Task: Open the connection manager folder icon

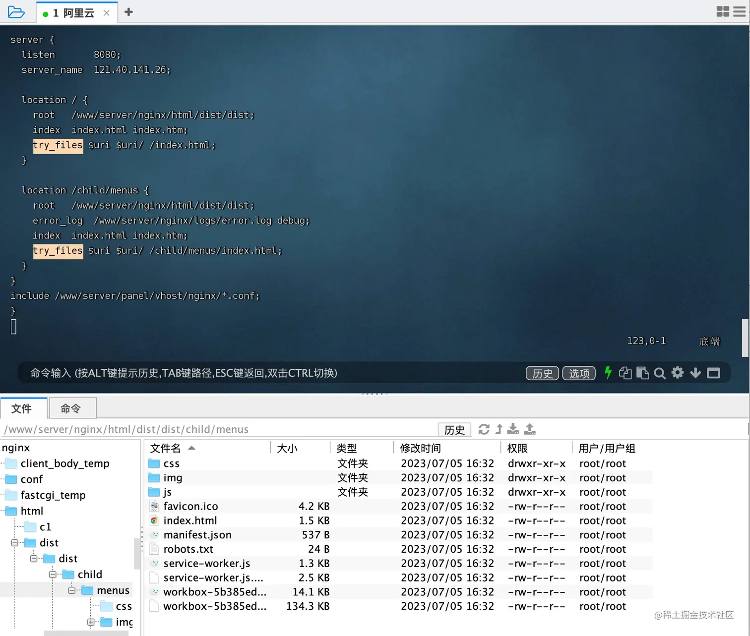Action: click(16, 12)
